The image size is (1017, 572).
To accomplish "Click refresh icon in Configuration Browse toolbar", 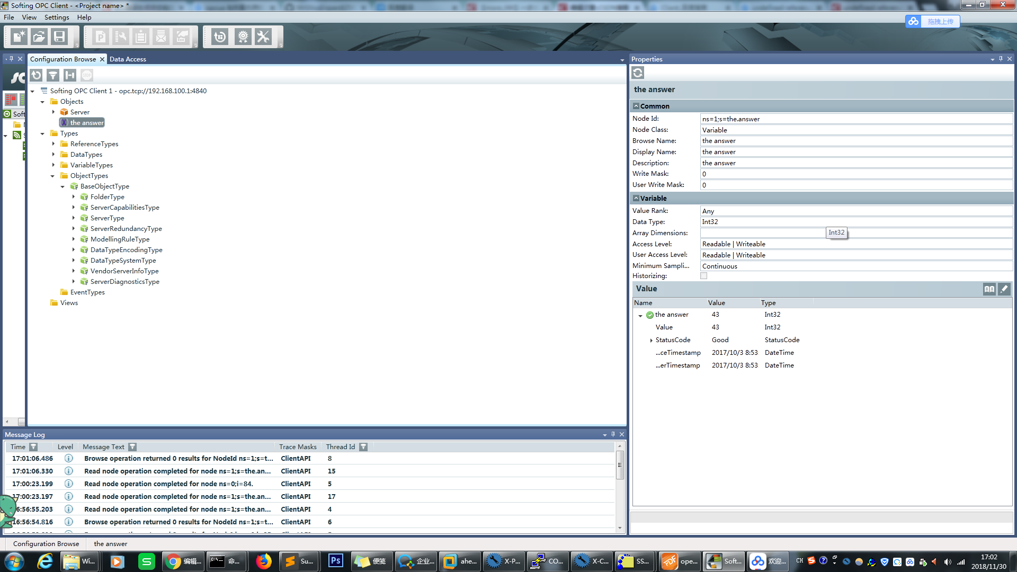I will tap(36, 75).
